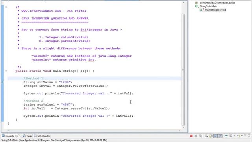252x142 pixels.
Task: Click the Open Console icon
Action: (238, 136)
